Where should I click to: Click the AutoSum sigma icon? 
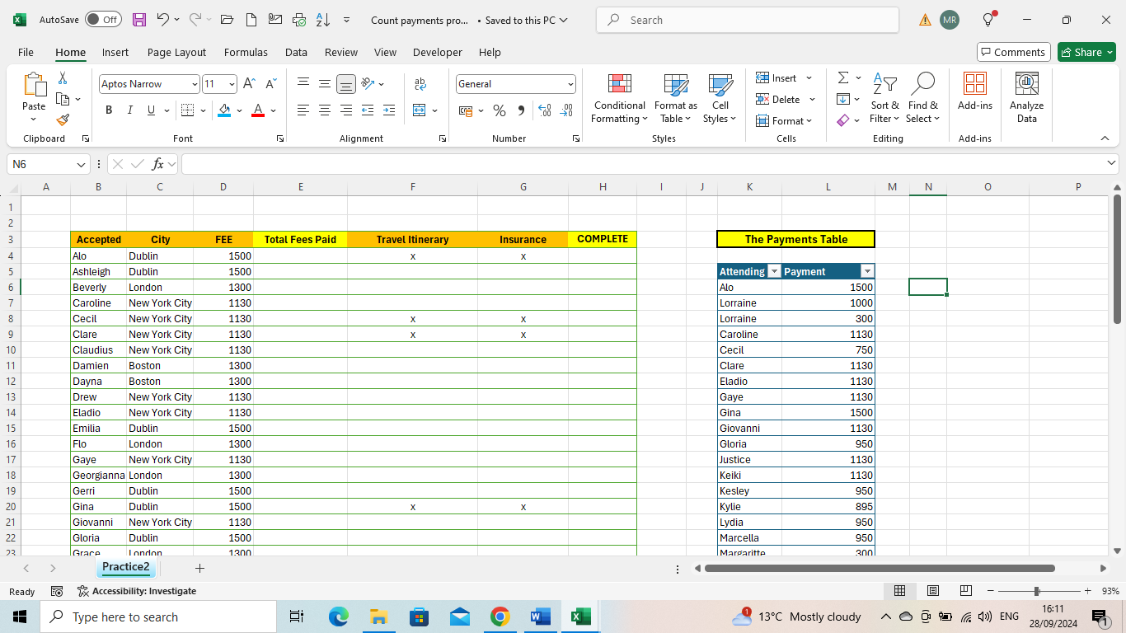(843, 77)
